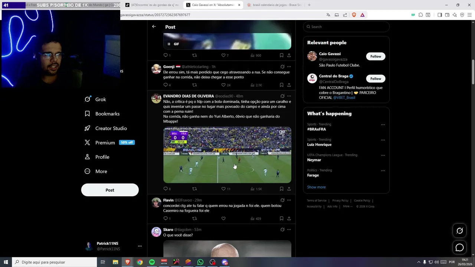Click the large Post button
This screenshot has width=475, height=267.
pyautogui.click(x=110, y=190)
